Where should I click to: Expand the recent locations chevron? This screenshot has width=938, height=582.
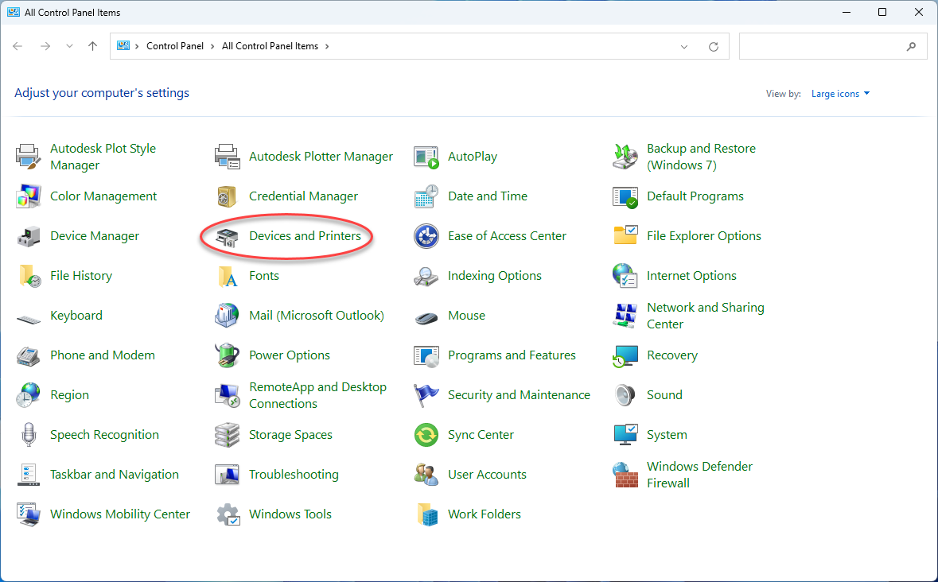(69, 46)
